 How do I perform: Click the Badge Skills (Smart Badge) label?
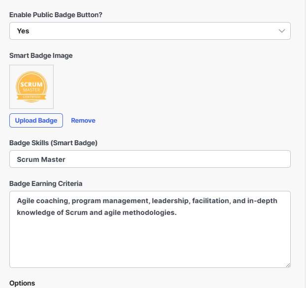click(x=53, y=143)
